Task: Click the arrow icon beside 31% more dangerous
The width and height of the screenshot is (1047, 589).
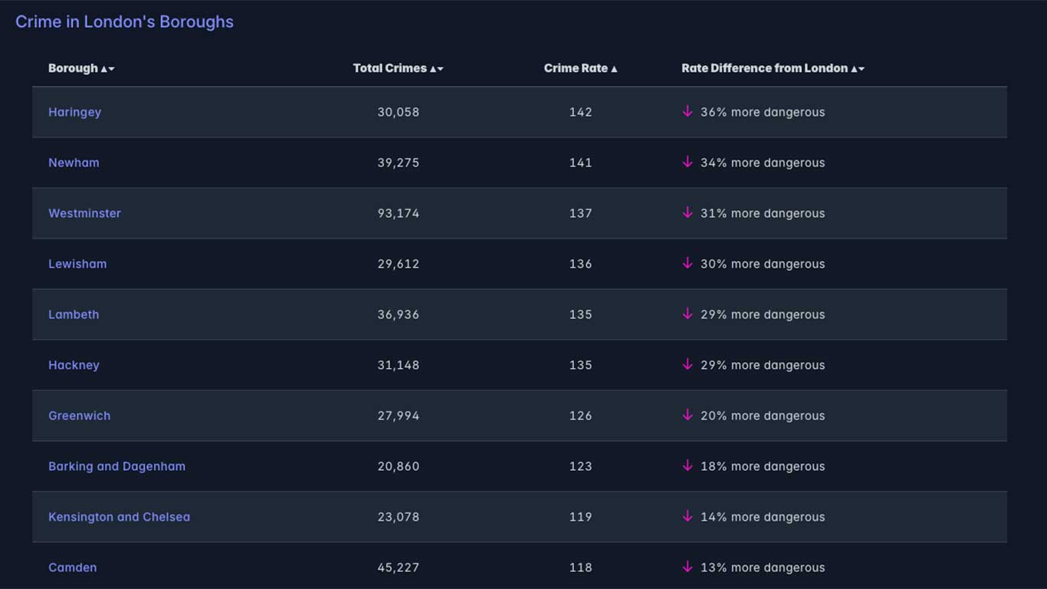Action: coord(688,212)
